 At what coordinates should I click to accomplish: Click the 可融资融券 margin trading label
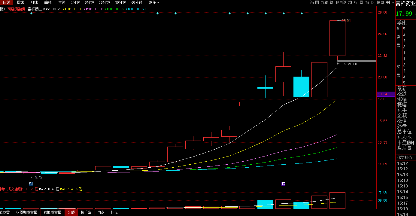(17, 9)
